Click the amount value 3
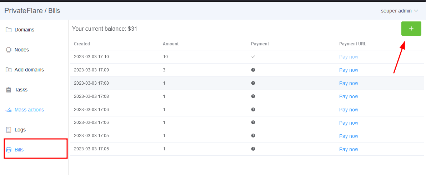 pyautogui.click(x=164, y=70)
